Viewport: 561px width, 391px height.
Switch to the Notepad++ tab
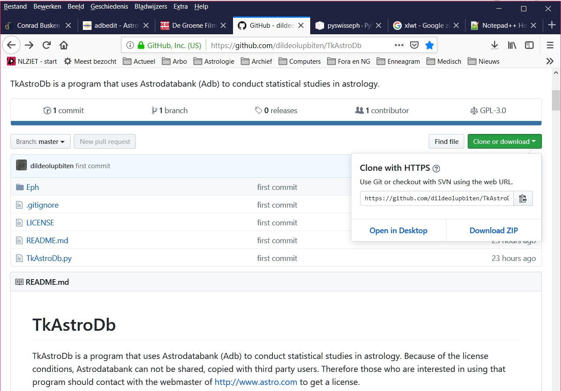click(x=503, y=26)
